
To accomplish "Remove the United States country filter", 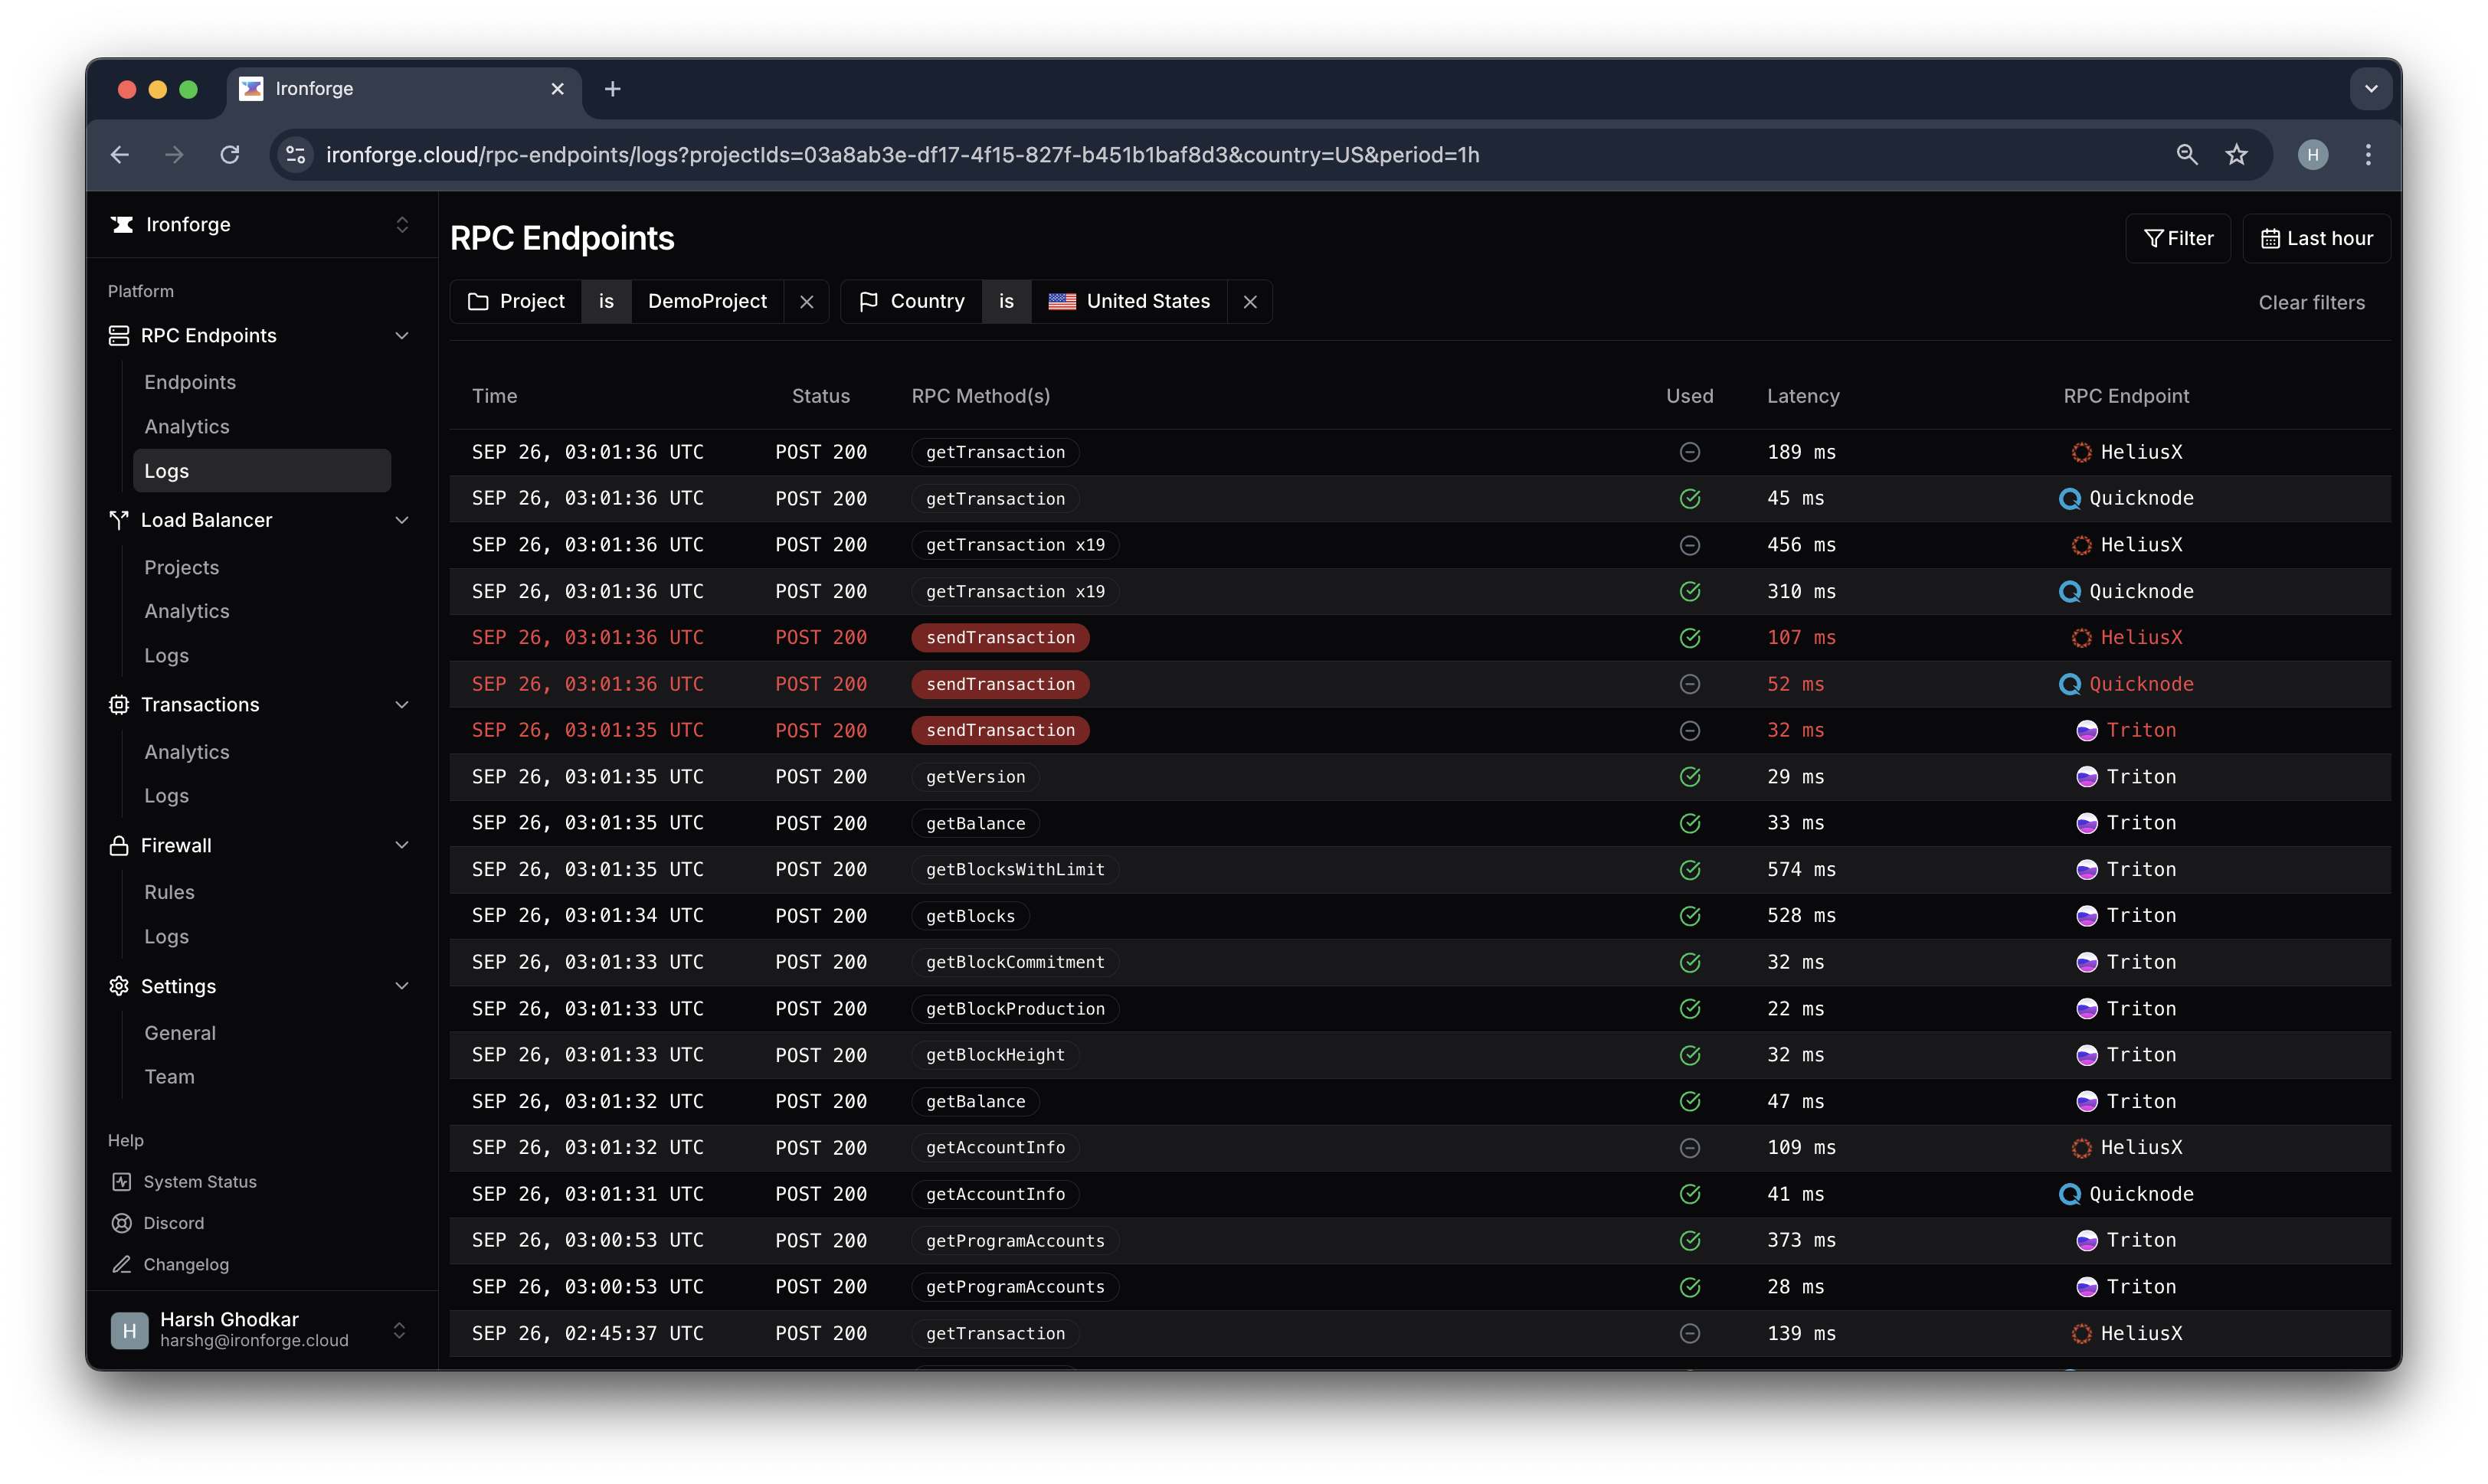I will [x=1249, y=302].
